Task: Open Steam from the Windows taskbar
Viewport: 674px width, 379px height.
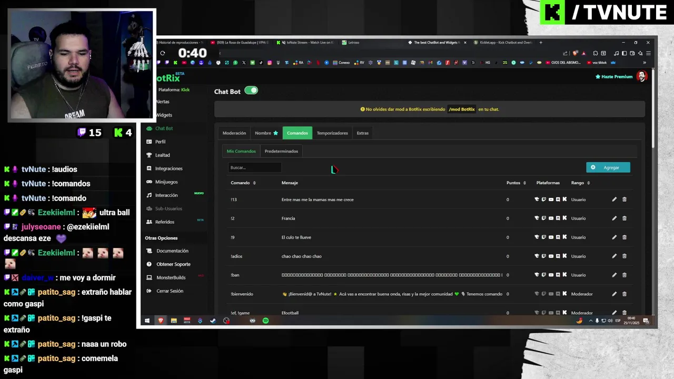Action: tap(213, 321)
